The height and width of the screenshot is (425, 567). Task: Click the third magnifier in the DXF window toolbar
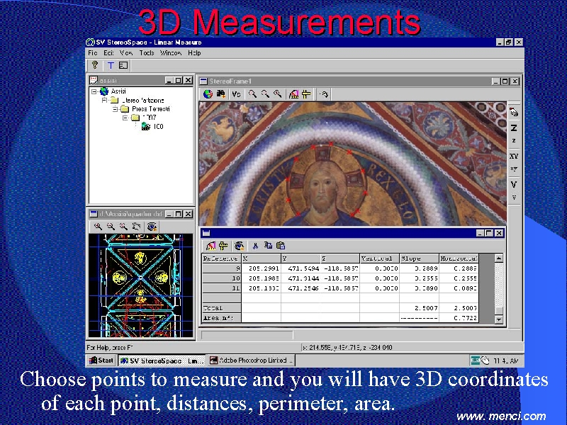click(123, 227)
